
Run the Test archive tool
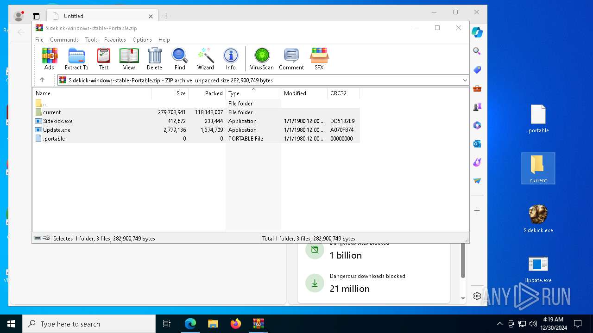104,59
